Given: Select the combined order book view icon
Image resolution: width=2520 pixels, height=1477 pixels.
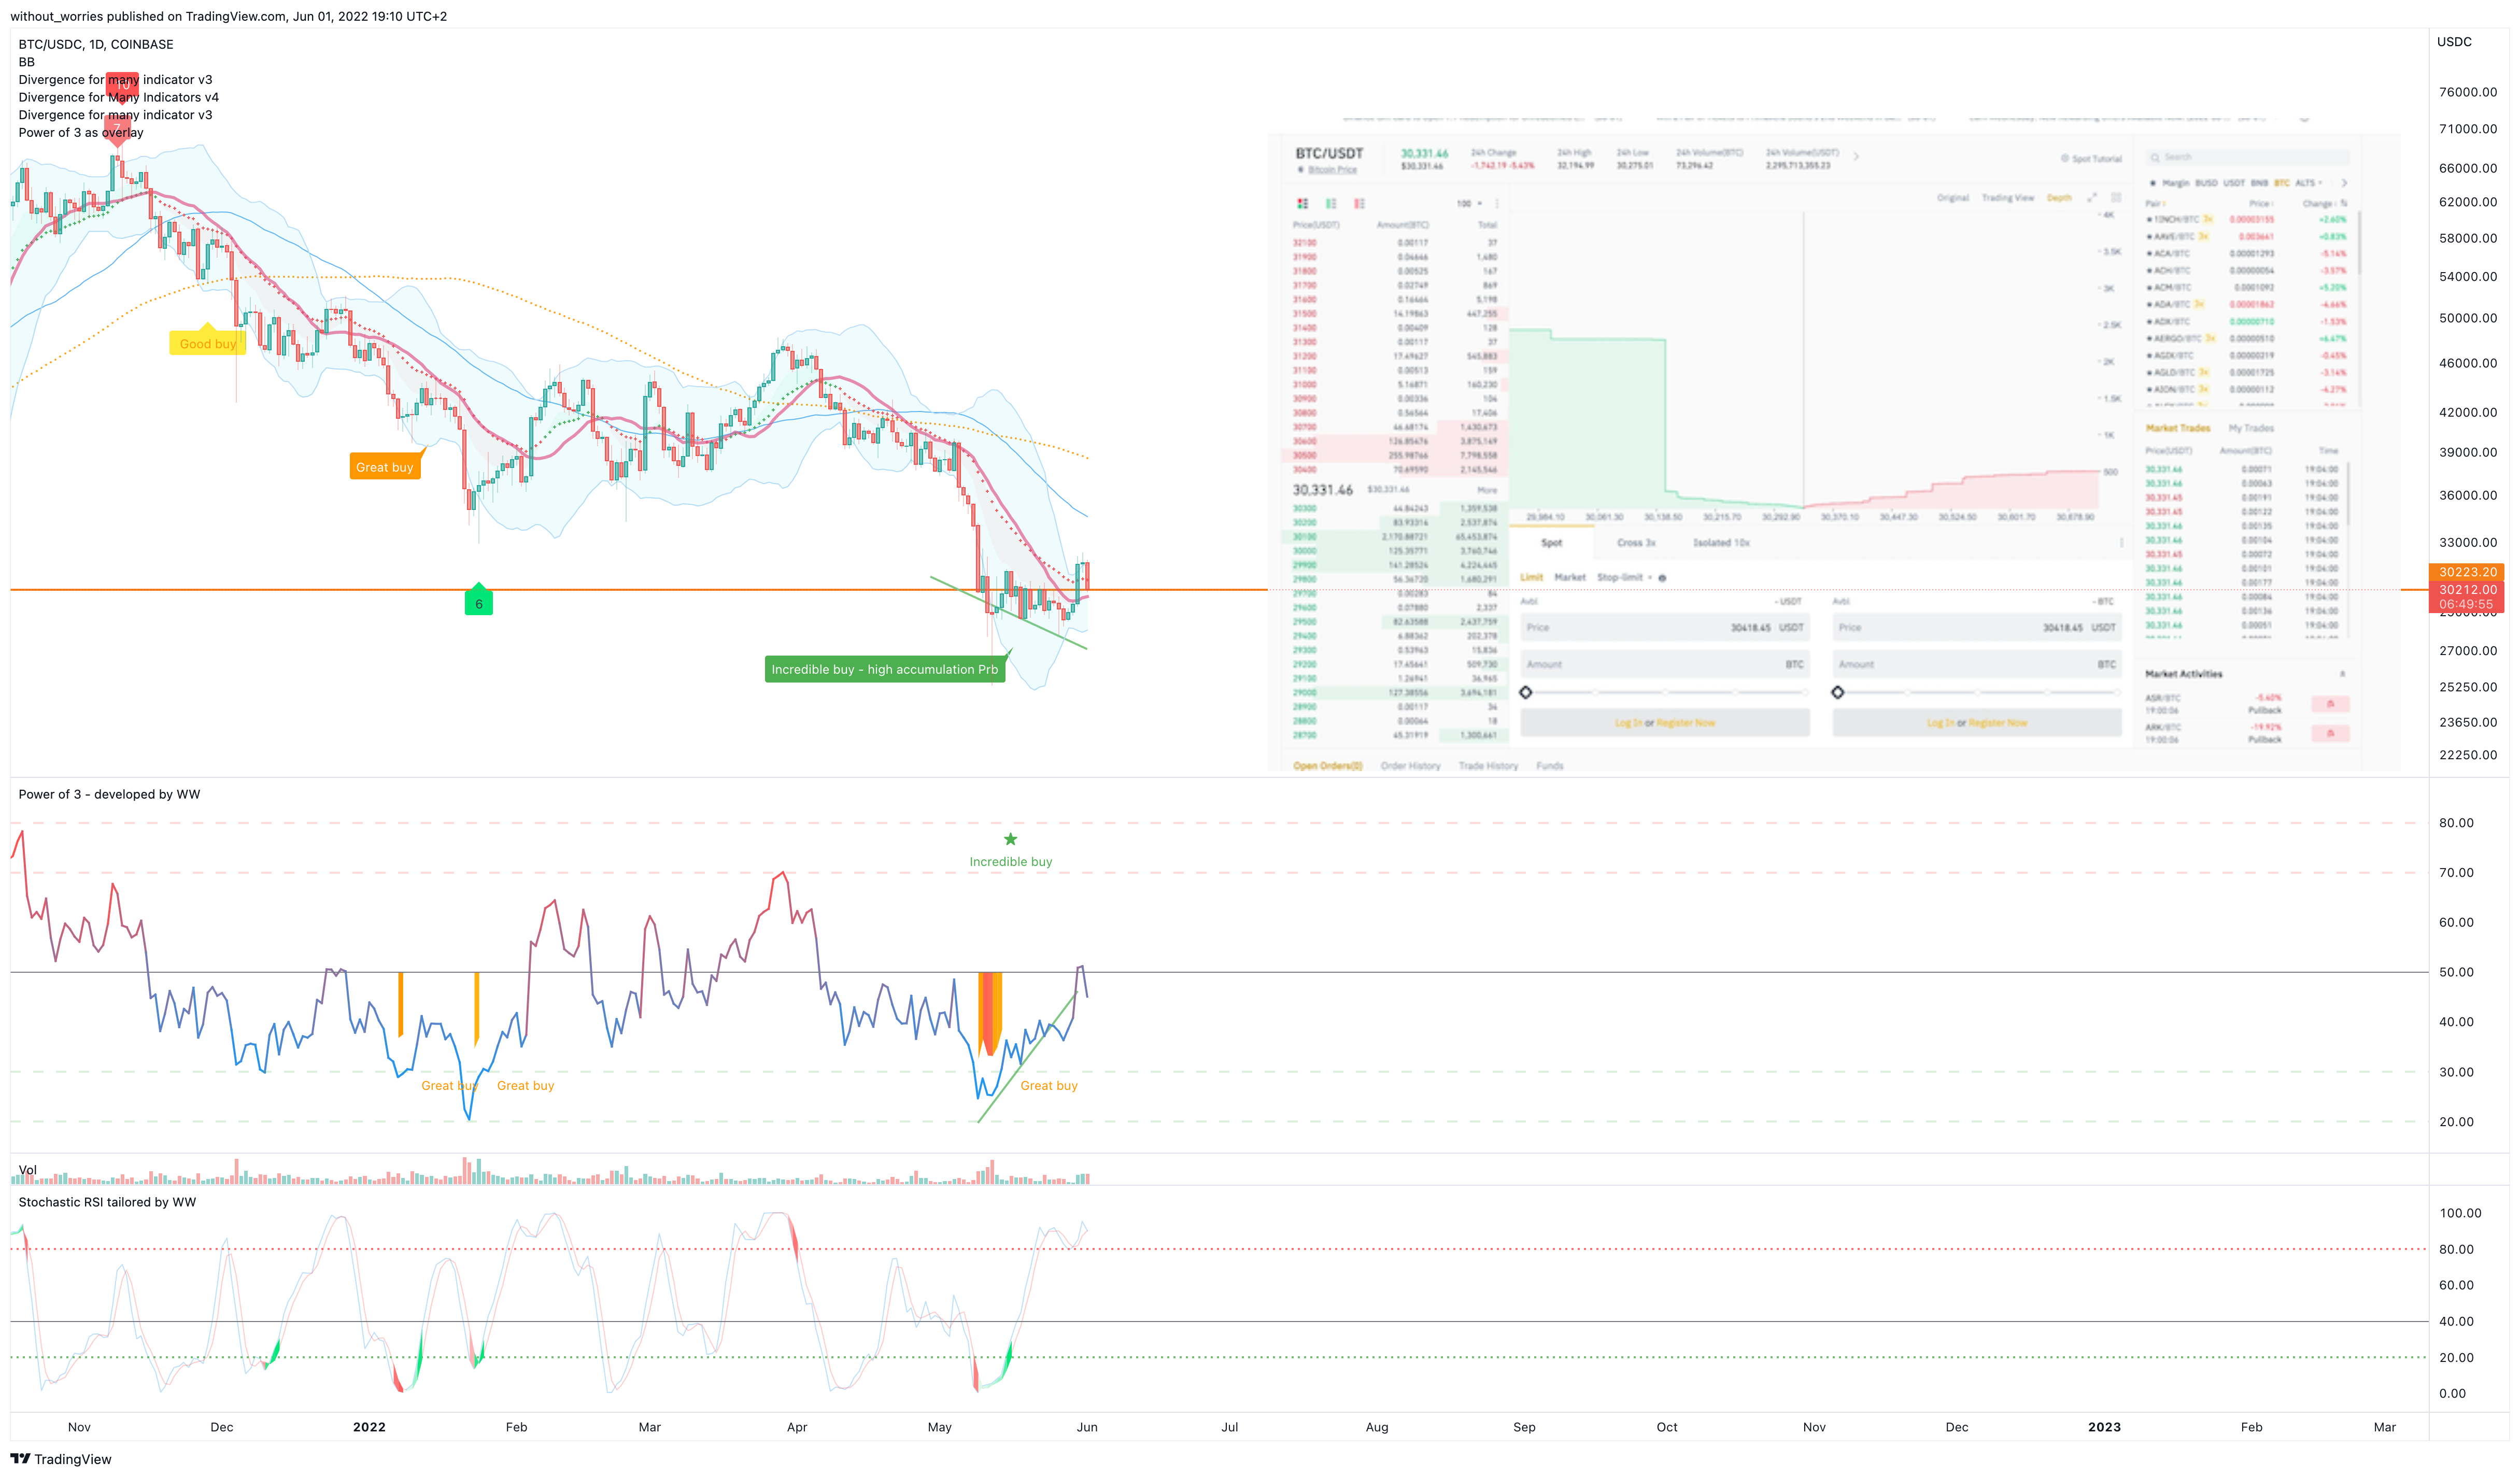Looking at the screenshot, I should [1303, 203].
